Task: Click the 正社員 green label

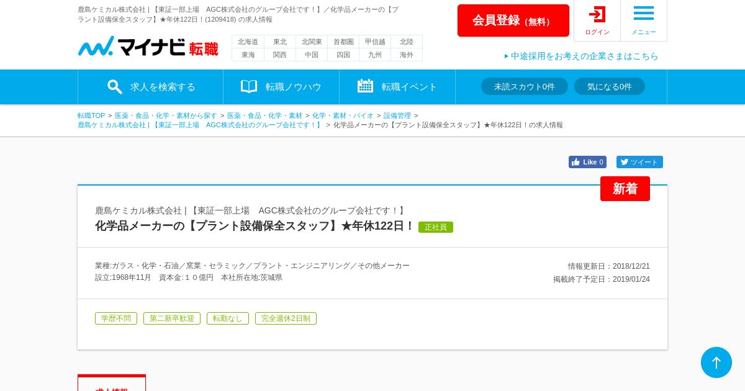Action: click(436, 227)
